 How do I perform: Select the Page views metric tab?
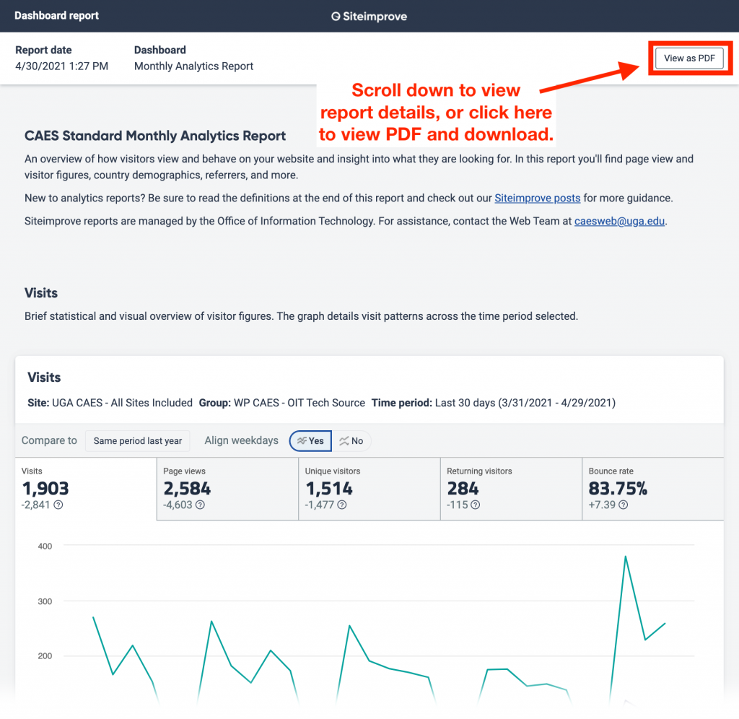227,489
